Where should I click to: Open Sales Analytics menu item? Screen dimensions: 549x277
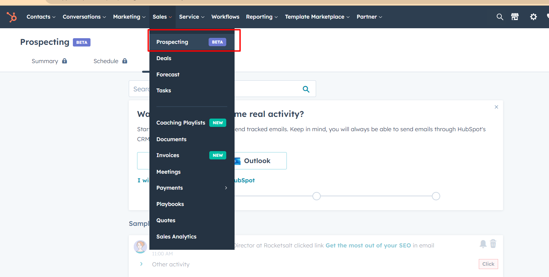192,236
